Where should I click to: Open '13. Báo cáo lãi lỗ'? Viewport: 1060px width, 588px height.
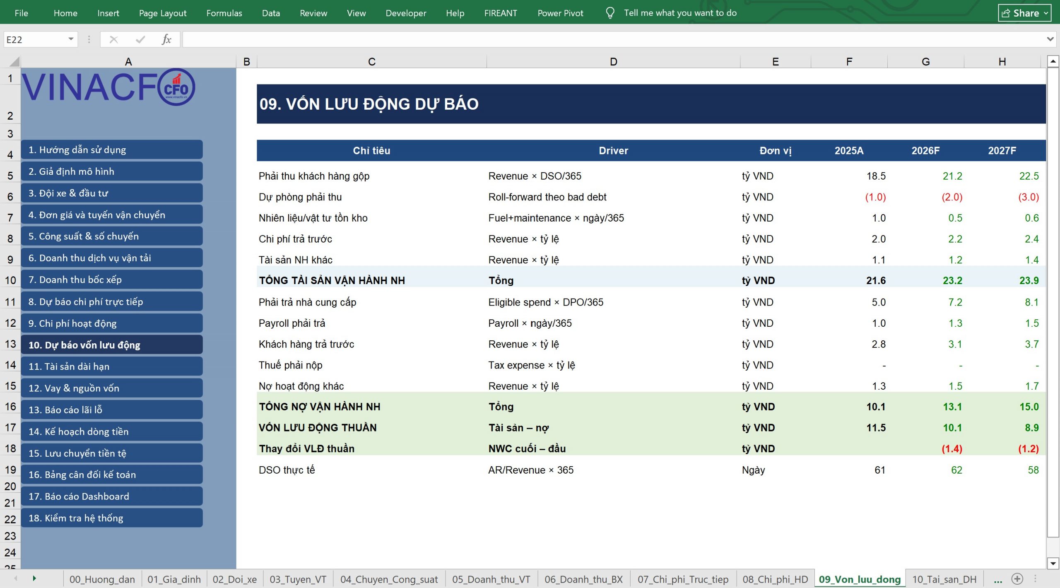[112, 410]
